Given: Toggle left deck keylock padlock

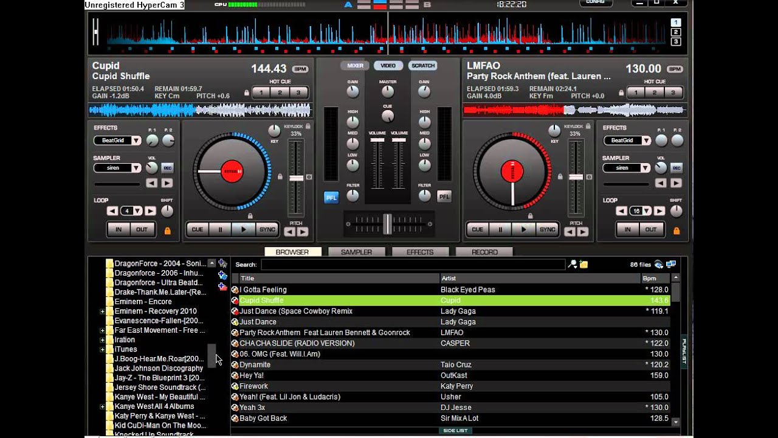Looking at the screenshot, I should coord(308,126).
